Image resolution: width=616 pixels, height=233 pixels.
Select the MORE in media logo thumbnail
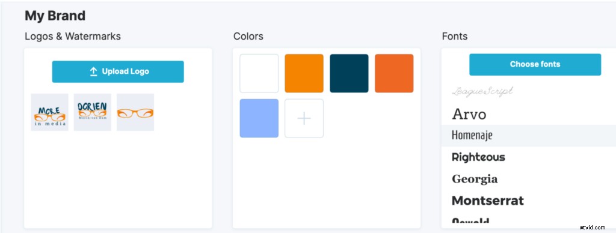[49, 112]
